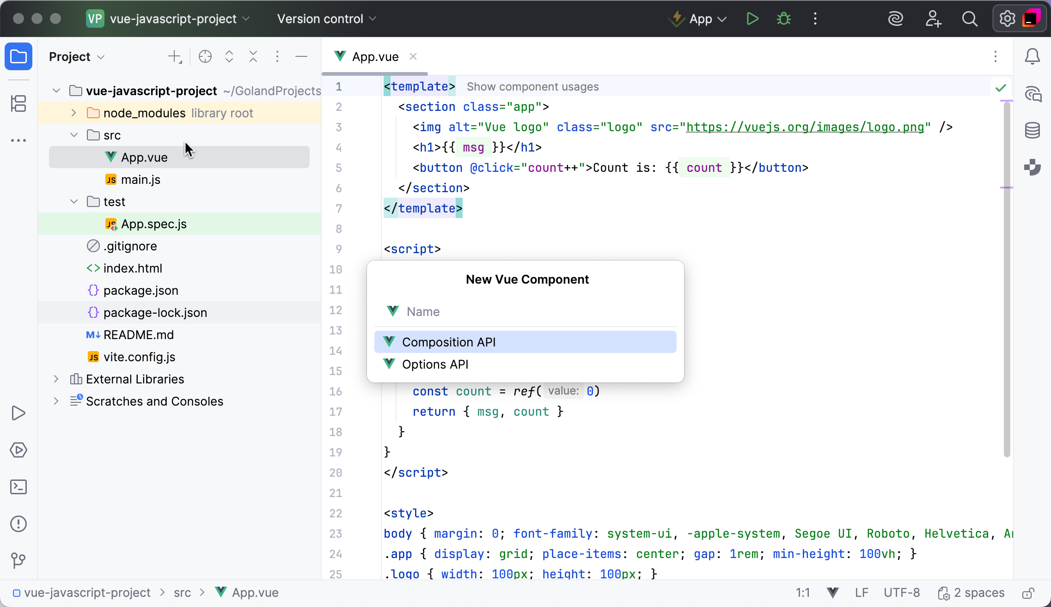Debug the App configuration with the bug icon
Viewport: 1051px width, 607px height.
tap(783, 18)
